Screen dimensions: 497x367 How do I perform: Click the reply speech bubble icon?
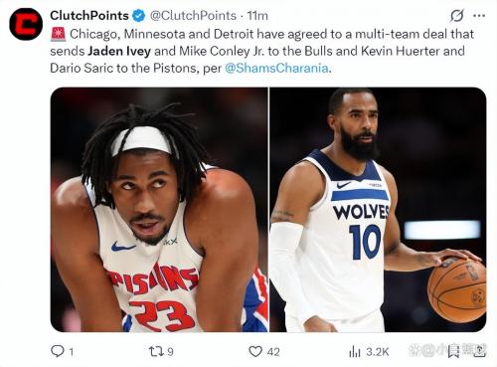click(x=58, y=351)
